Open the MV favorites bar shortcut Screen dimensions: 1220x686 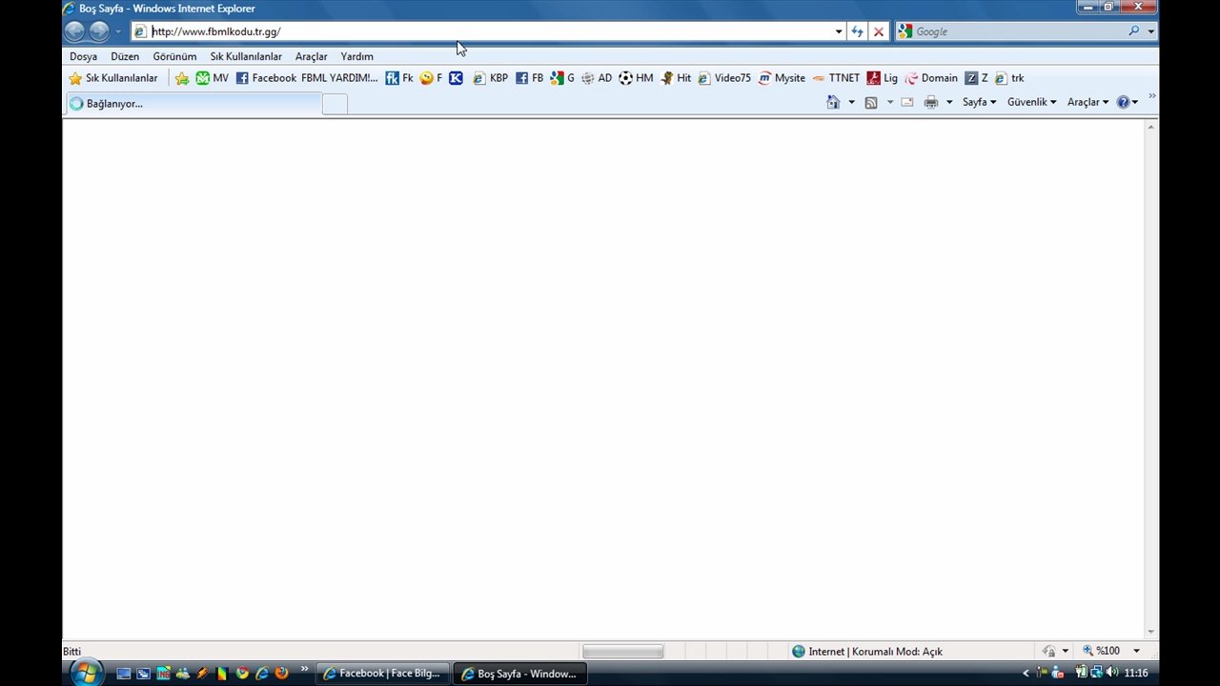click(212, 78)
